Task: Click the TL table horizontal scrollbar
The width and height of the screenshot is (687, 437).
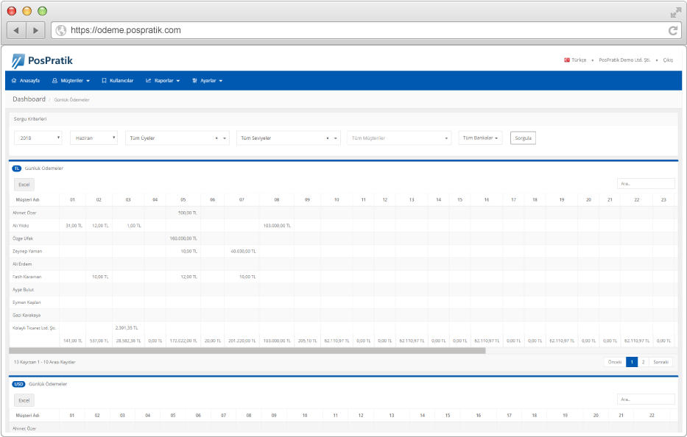Action: click(x=247, y=351)
